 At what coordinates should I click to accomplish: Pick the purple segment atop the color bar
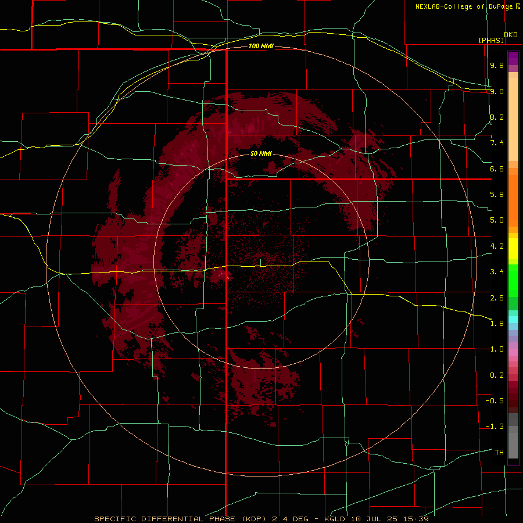click(513, 58)
